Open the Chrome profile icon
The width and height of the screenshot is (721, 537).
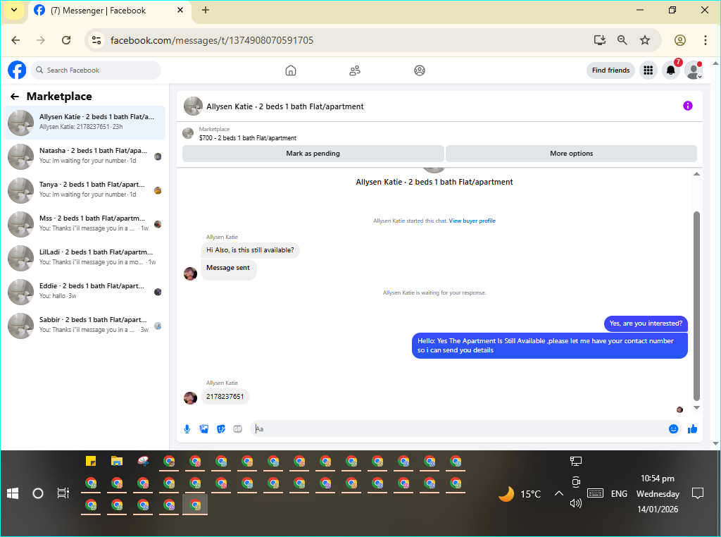680,40
